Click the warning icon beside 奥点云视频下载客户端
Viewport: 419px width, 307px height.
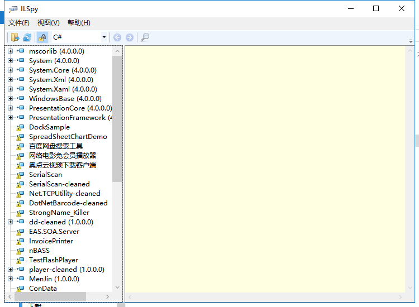pyautogui.click(x=20, y=166)
